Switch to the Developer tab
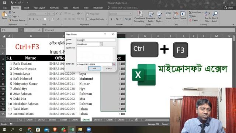Image resolution: width=236 pixels, height=133 pixels. pyautogui.click(x=98, y=8)
